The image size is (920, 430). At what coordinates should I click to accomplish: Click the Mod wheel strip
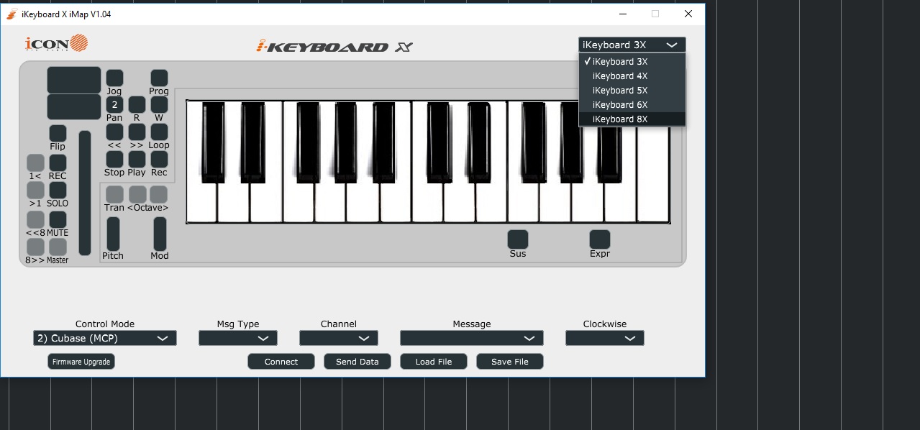(160, 234)
